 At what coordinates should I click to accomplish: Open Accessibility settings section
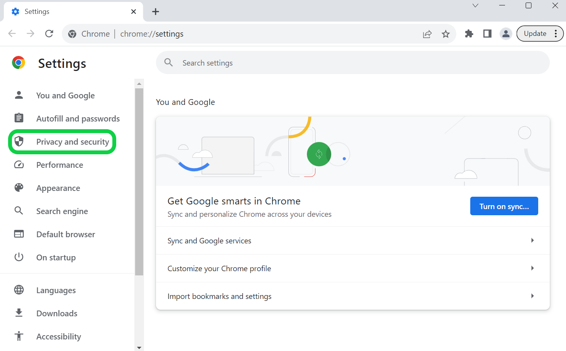(x=59, y=336)
